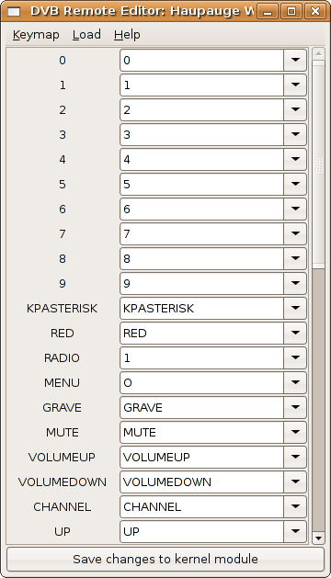Click the GRAVE combo text field
The image size is (331, 578).
[202, 407]
